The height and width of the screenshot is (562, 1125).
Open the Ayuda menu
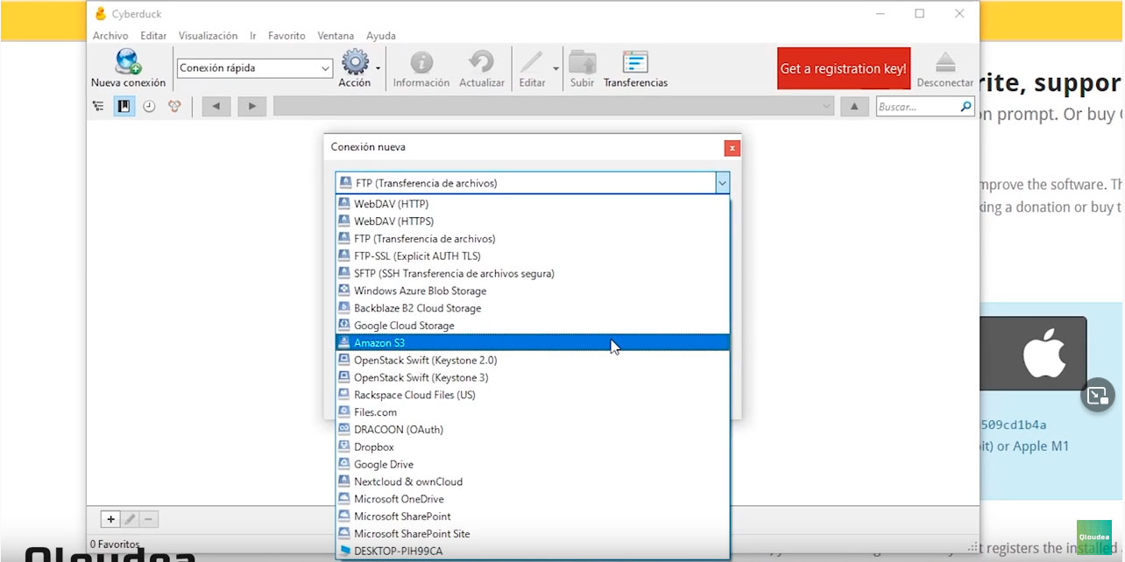pyautogui.click(x=381, y=36)
